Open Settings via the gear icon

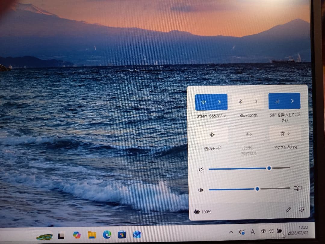click(x=302, y=210)
